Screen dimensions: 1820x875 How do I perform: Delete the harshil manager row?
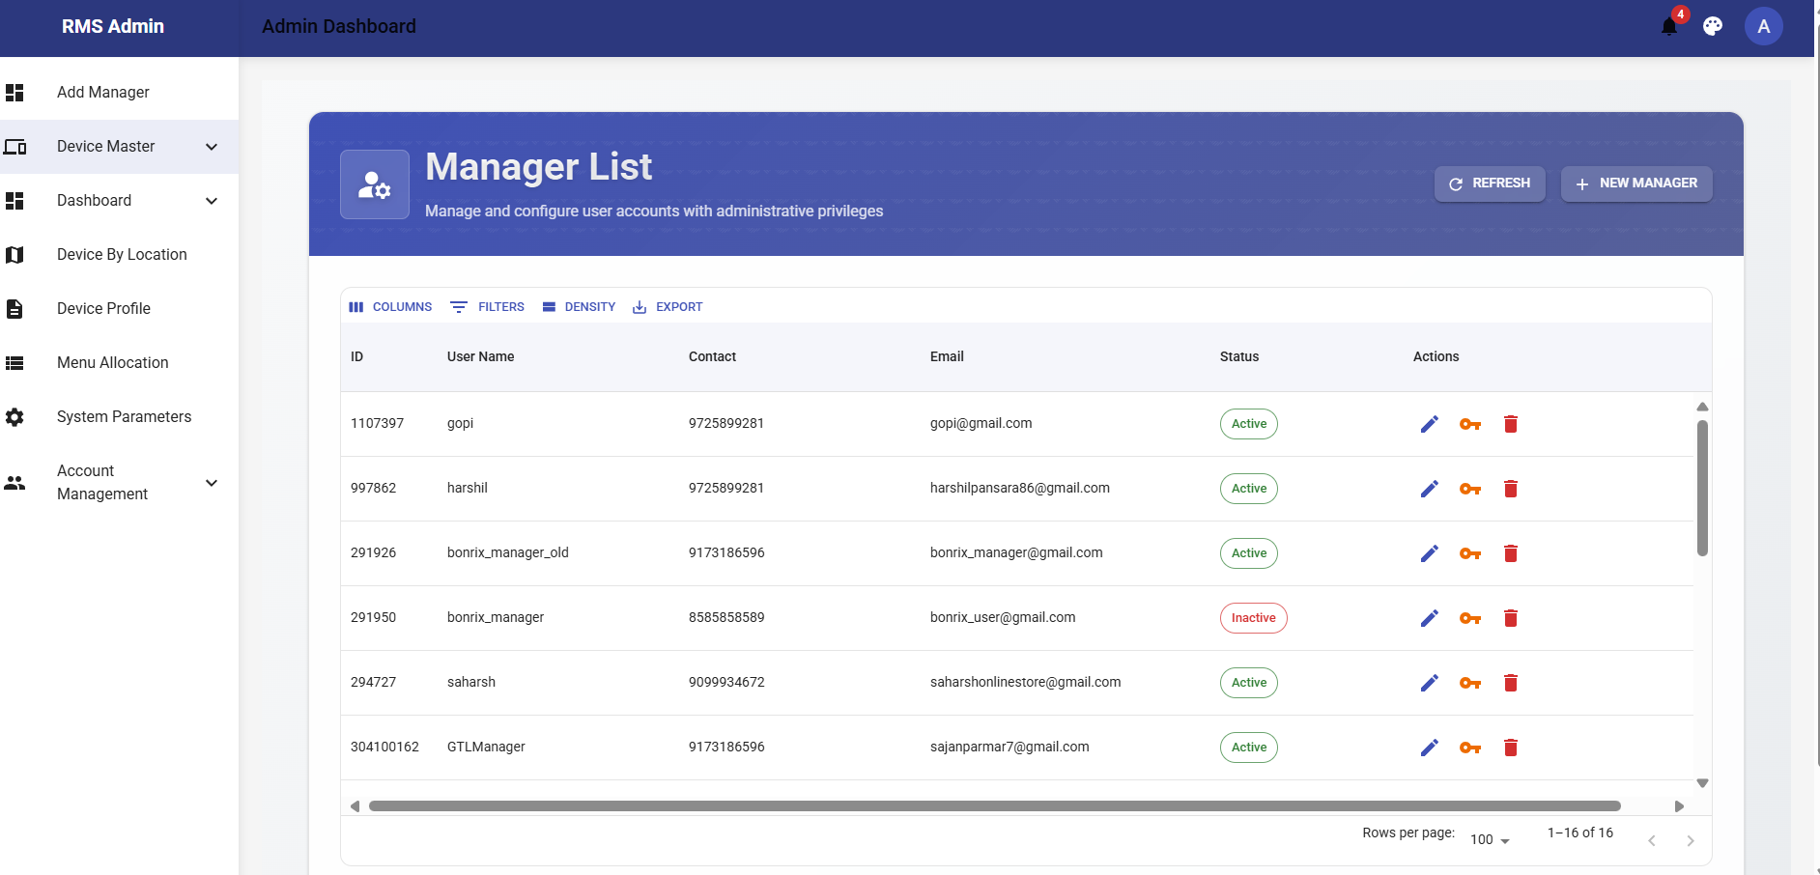(1511, 489)
